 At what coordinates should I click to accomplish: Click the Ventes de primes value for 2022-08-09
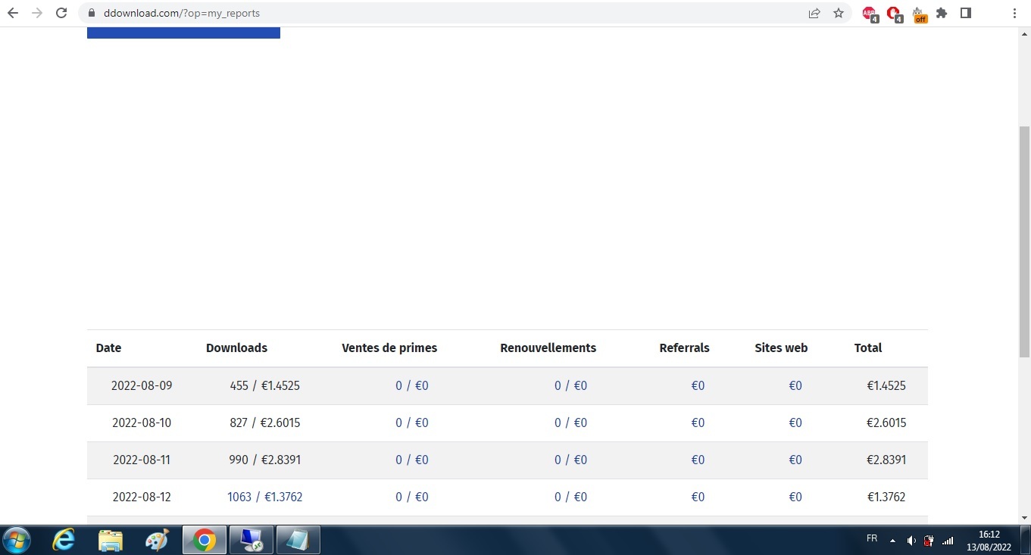click(x=412, y=386)
